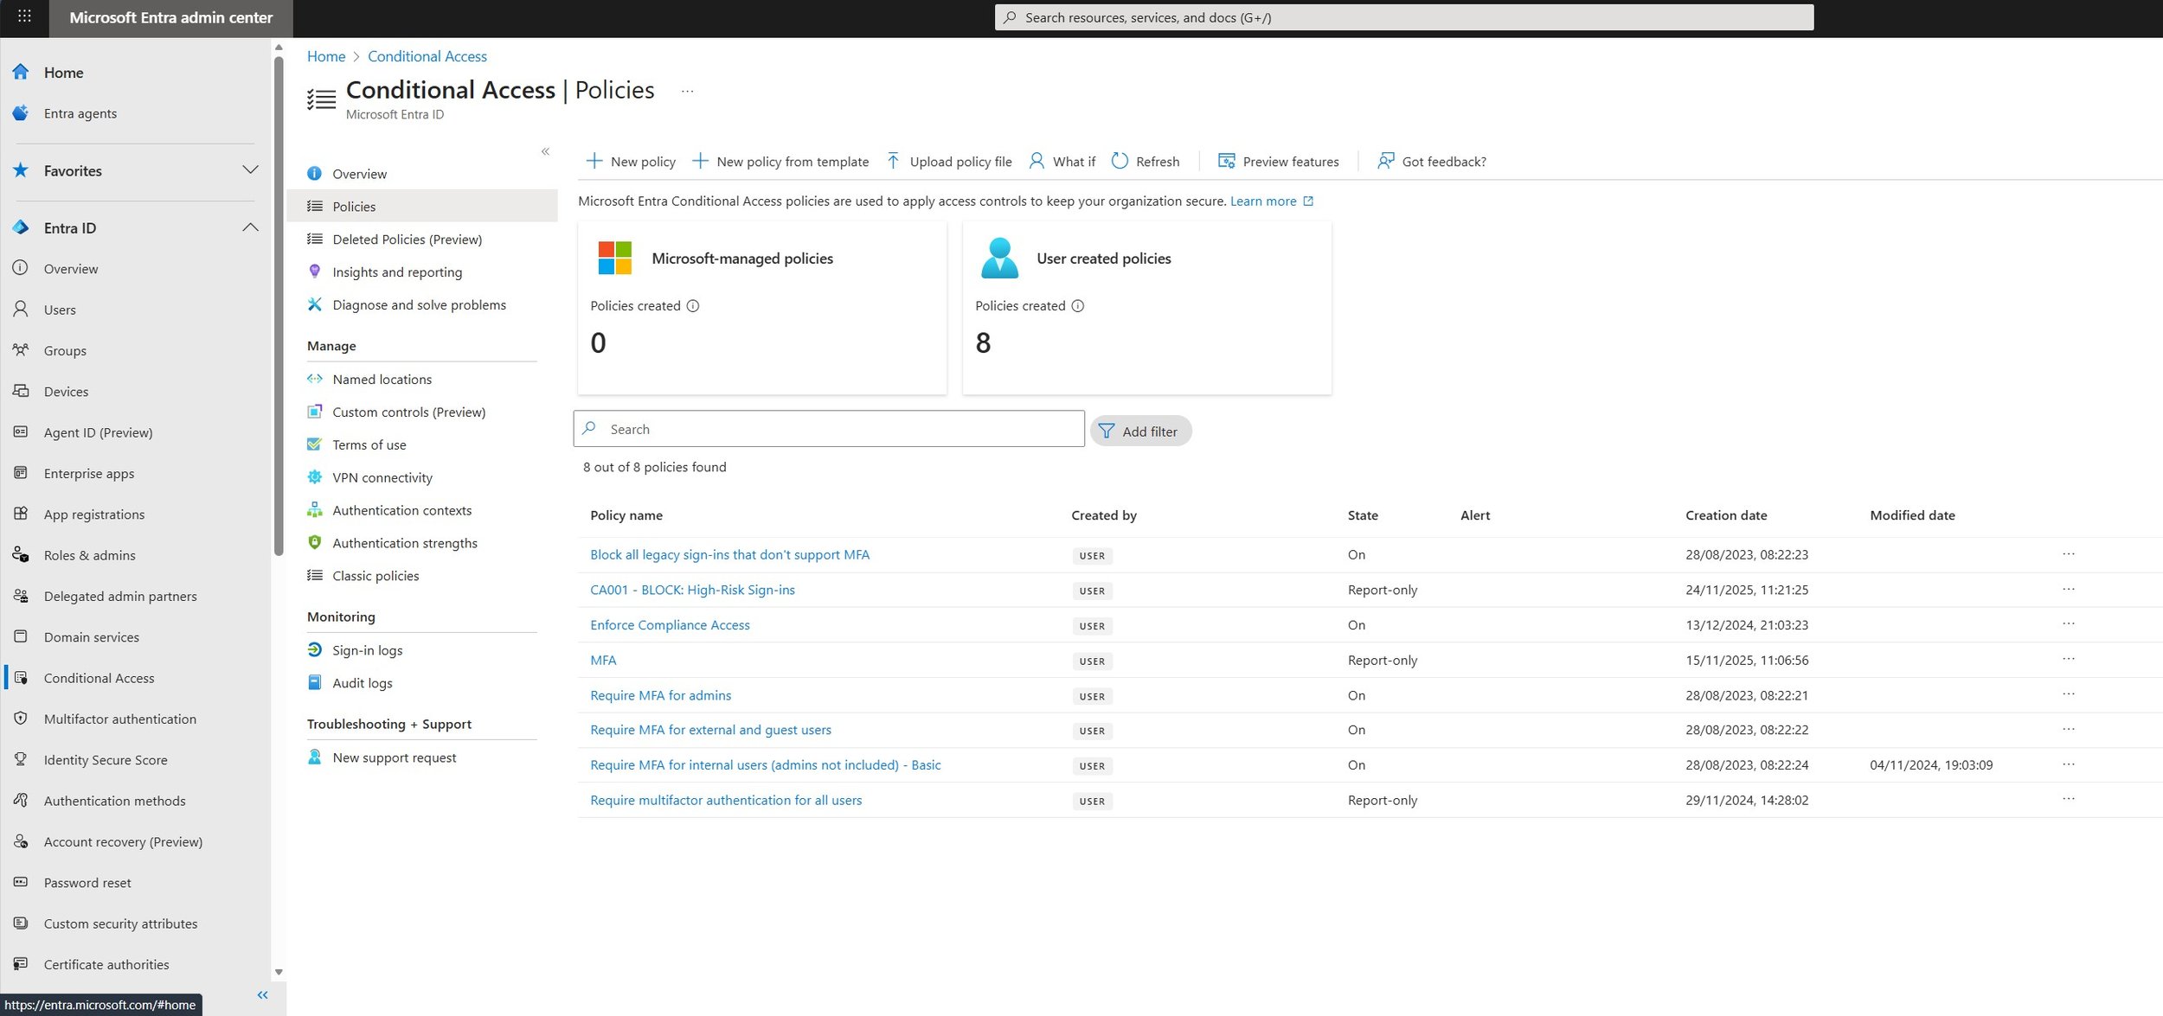Open the Add filter control
Image resolution: width=2163 pixels, height=1016 pixels.
[1140, 431]
